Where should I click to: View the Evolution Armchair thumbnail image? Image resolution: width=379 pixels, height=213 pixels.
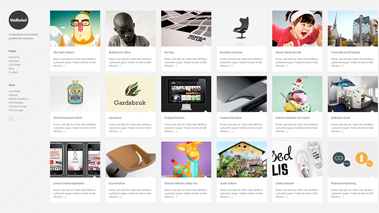point(242,28)
